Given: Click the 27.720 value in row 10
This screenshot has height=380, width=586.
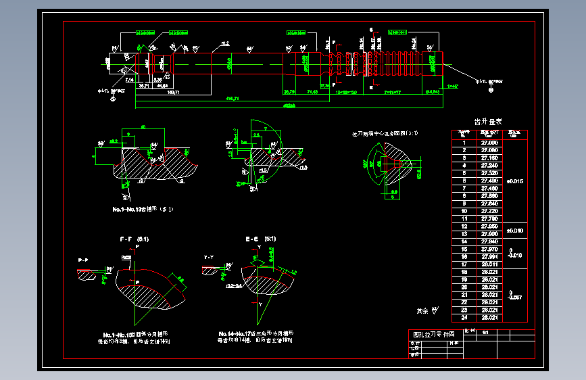Looking at the screenshot, I should pyautogui.click(x=489, y=212).
